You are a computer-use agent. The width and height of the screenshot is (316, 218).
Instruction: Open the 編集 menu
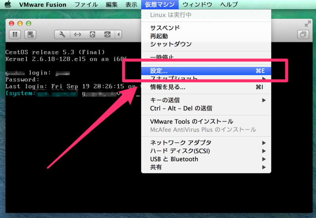pyautogui.click(x=112, y=4)
